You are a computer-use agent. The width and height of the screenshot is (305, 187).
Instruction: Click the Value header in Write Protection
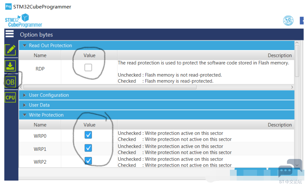pos(89,125)
